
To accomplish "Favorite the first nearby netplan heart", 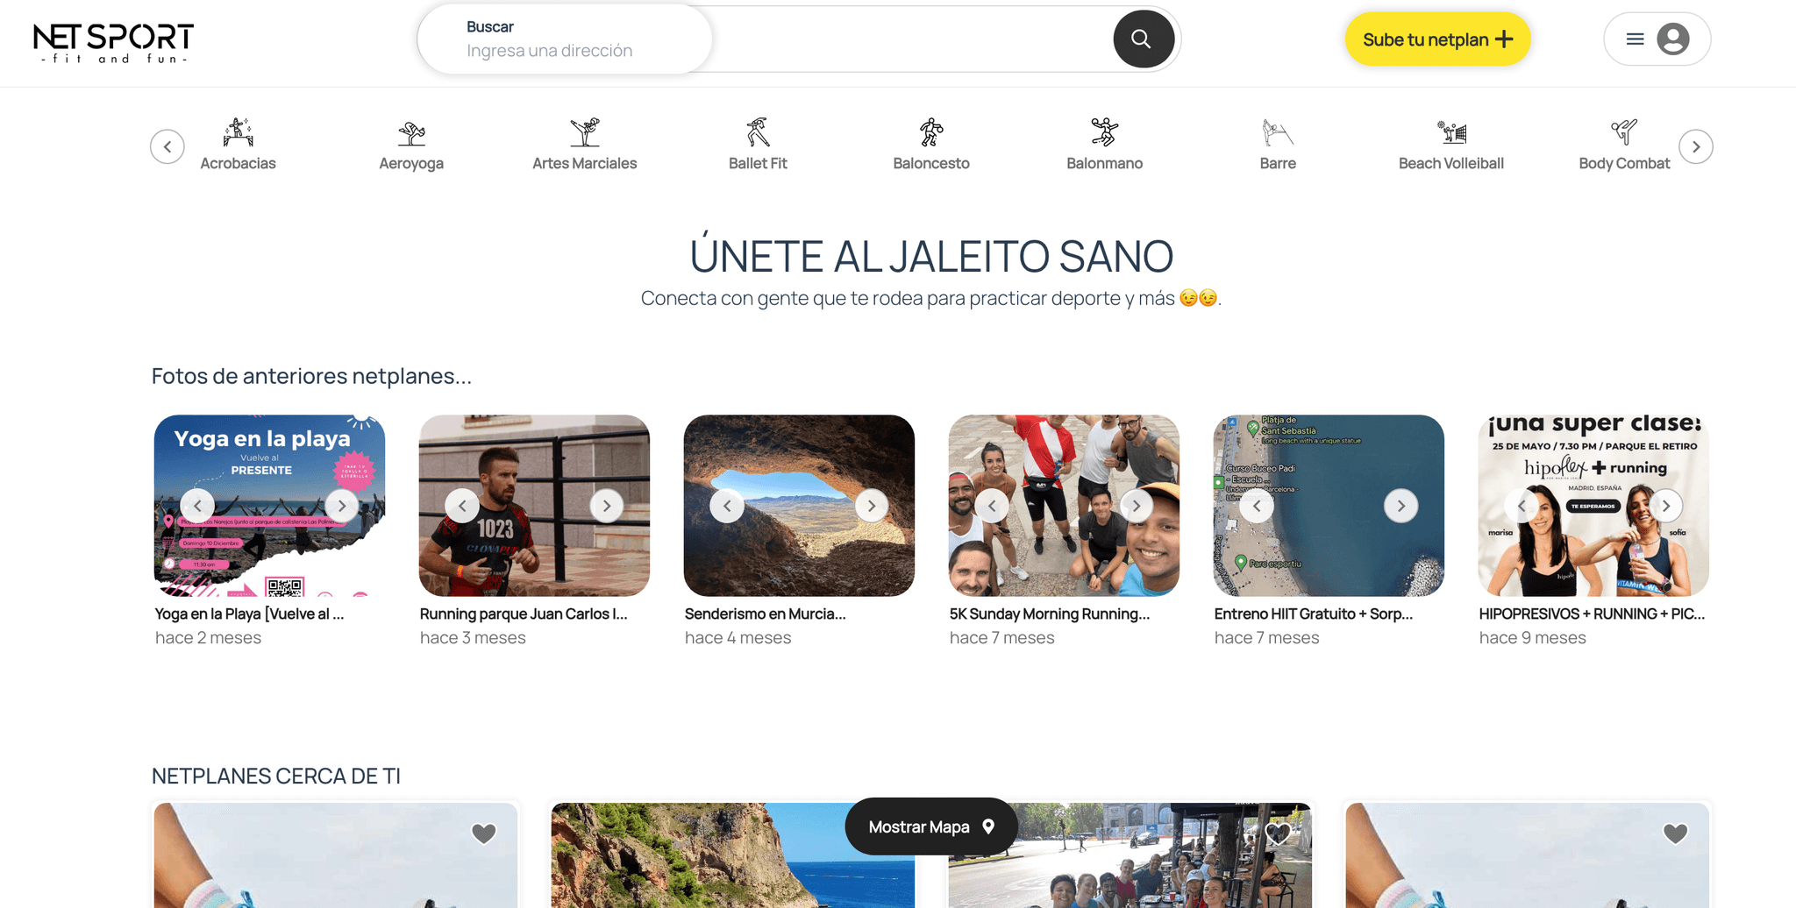I will point(484,834).
